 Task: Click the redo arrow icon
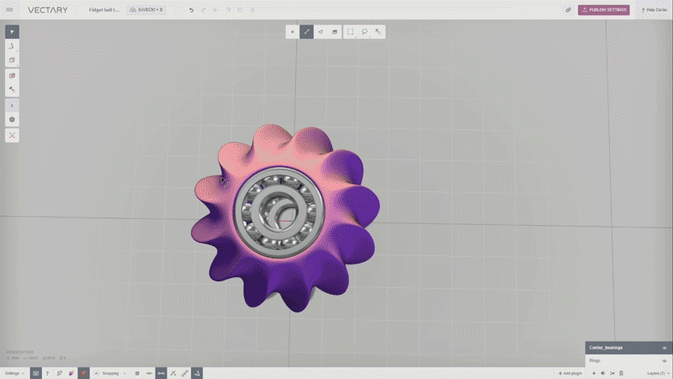click(x=203, y=10)
